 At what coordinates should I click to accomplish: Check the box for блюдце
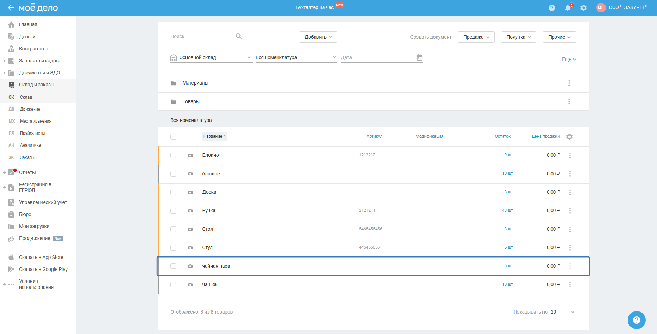click(173, 174)
